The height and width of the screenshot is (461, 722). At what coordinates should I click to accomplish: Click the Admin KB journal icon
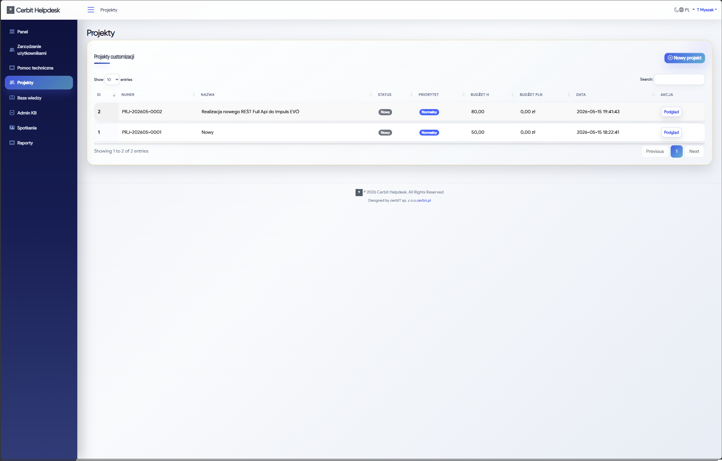(12, 113)
